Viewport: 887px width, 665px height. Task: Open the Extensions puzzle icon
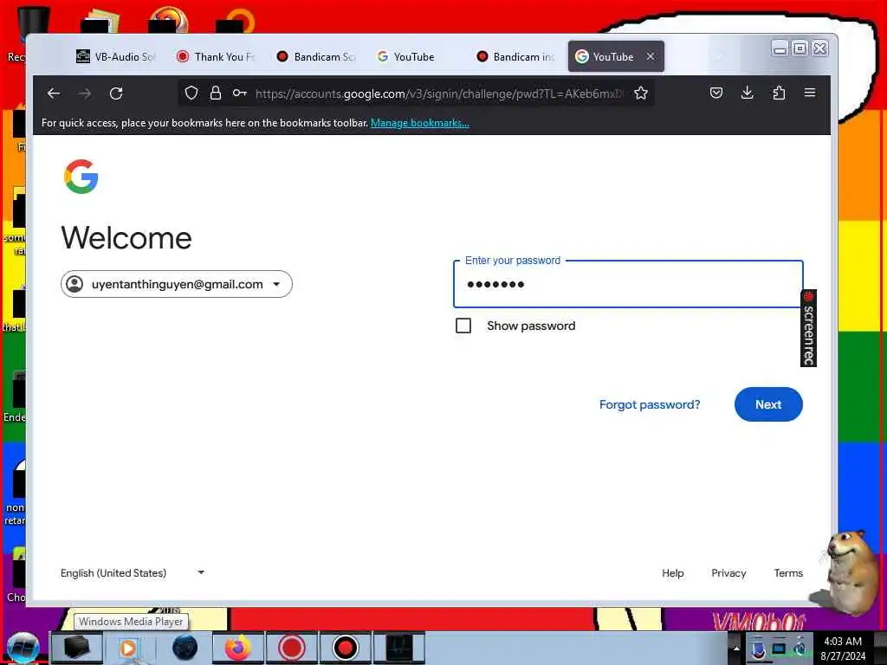pyautogui.click(x=779, y=93)
